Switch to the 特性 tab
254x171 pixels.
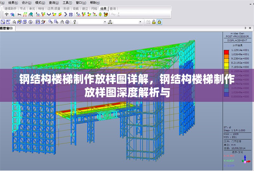coord(41,9)
